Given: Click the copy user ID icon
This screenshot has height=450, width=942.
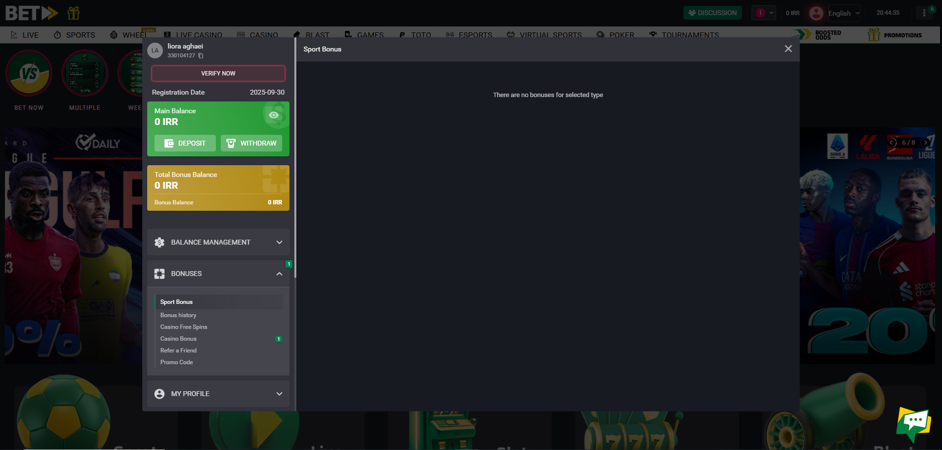Looking at the screenshot, I should click(x=201, y=56).
